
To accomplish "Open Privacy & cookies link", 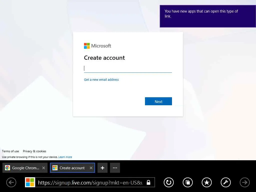I will [x=34, y=151].
